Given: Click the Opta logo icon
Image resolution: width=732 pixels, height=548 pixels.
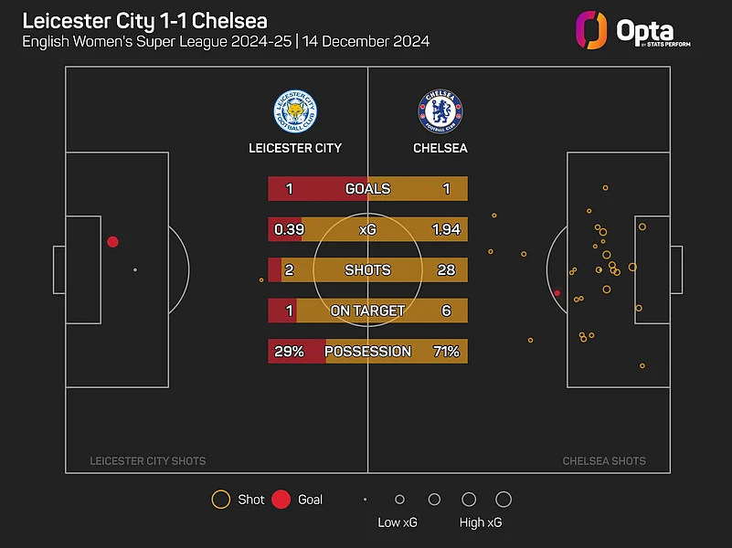Looking at the screenshot, I should [591, 29].
